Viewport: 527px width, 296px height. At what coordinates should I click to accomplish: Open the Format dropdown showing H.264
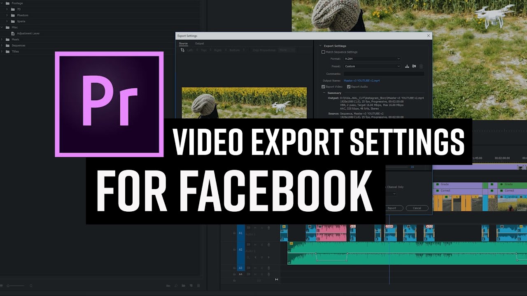[x=372, y=59]
